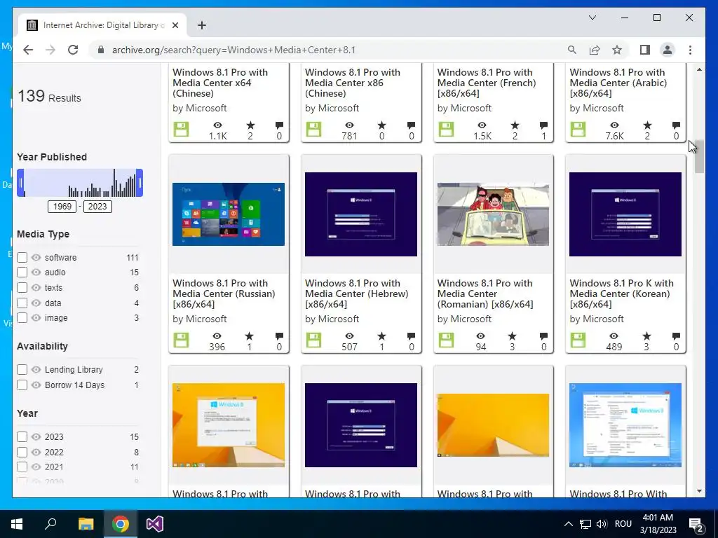Click favorites star on French item
Screen dimensions: 718x538
click(x=515, y=125)
